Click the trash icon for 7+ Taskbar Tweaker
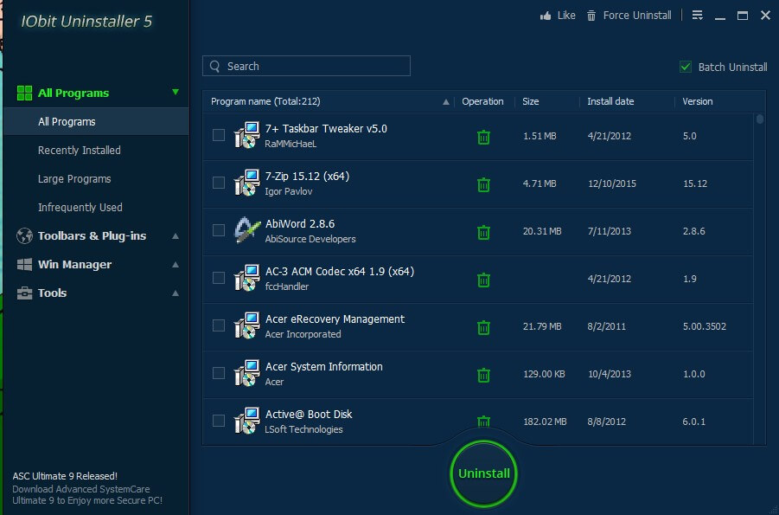 pyautogui.click(x=483, y=137)
